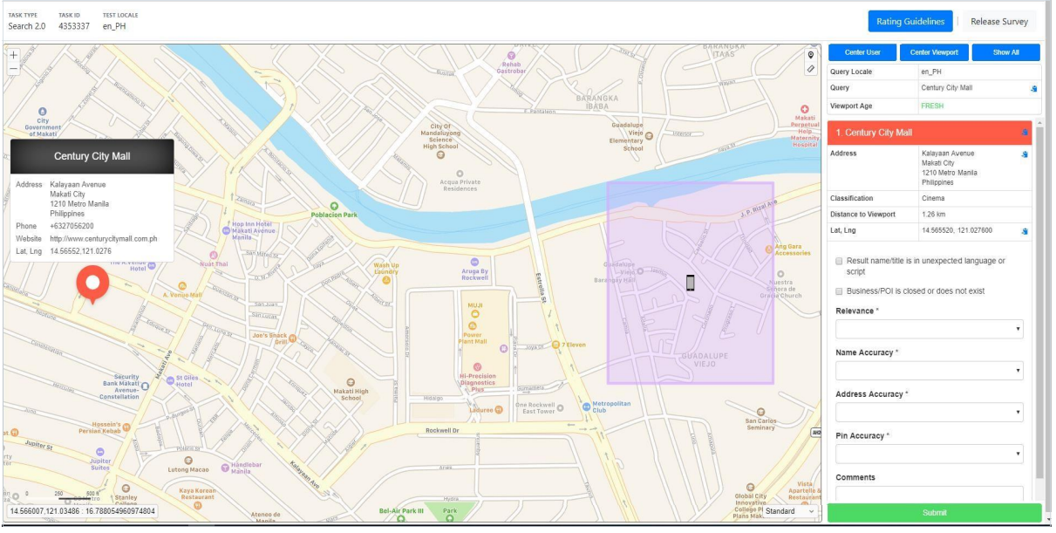Click the en_PH query locale value

pos(932,72)
